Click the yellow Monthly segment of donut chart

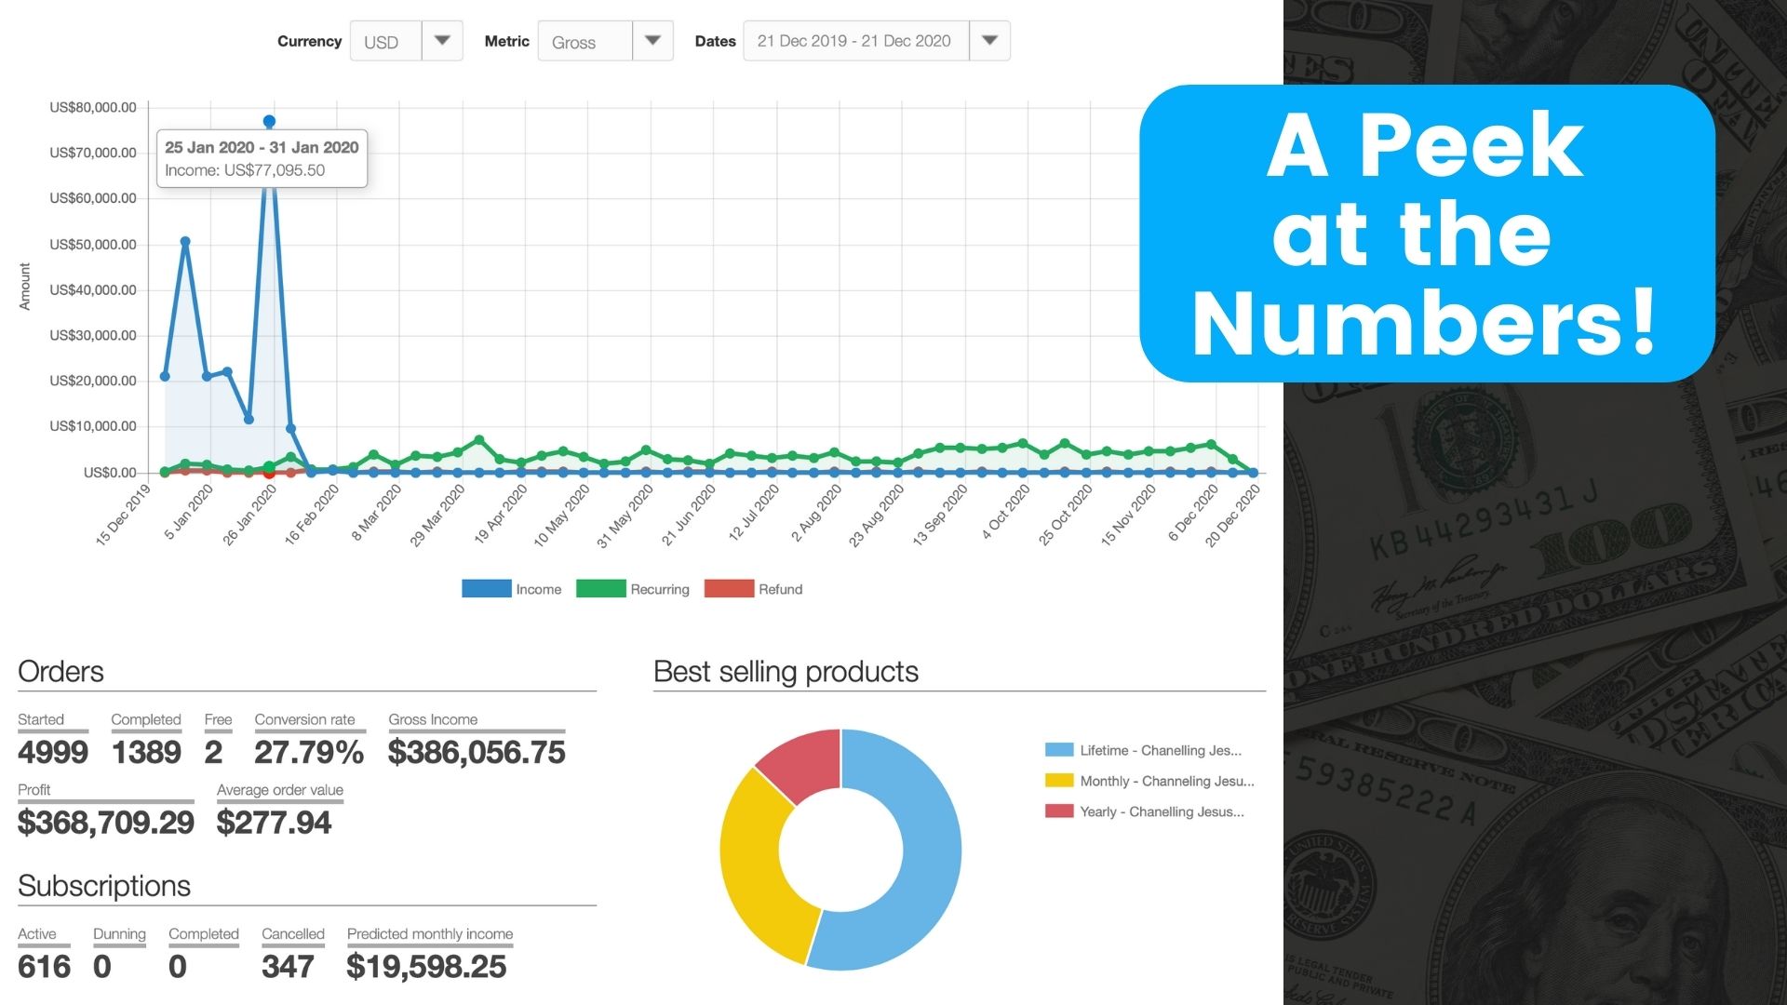coord(752,875)
